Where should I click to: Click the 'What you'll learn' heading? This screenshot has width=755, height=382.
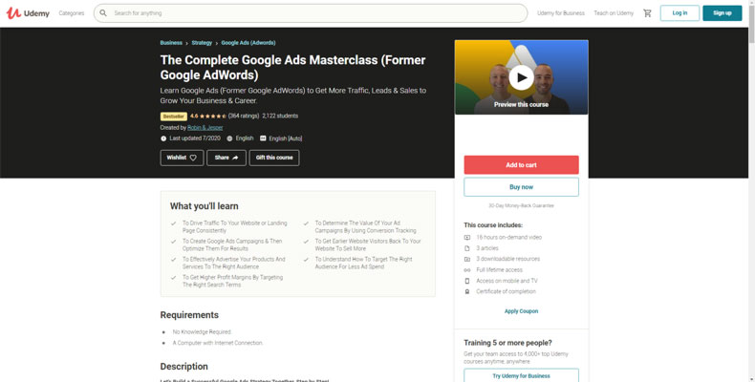(205, 206)
